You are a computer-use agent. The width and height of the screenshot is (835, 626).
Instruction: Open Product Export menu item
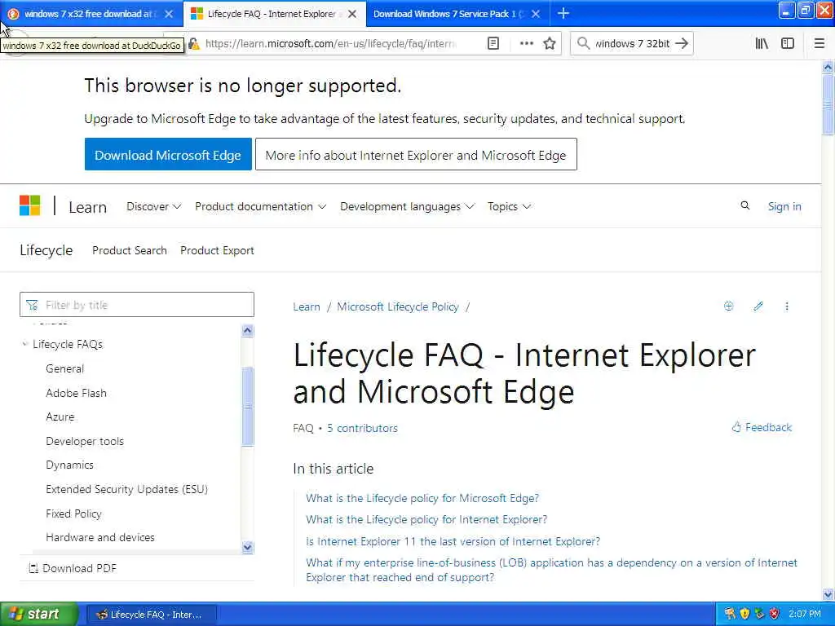point(217,250)
